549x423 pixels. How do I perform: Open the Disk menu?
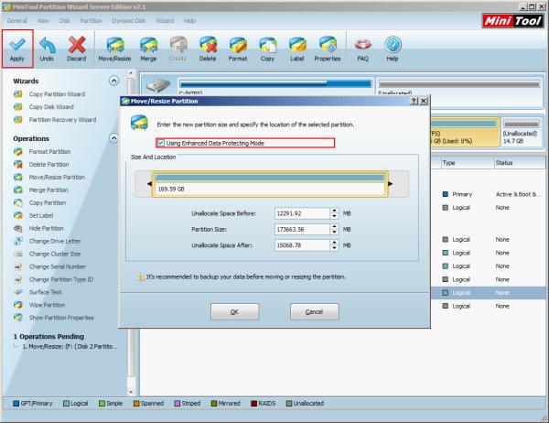click(64, 21)
